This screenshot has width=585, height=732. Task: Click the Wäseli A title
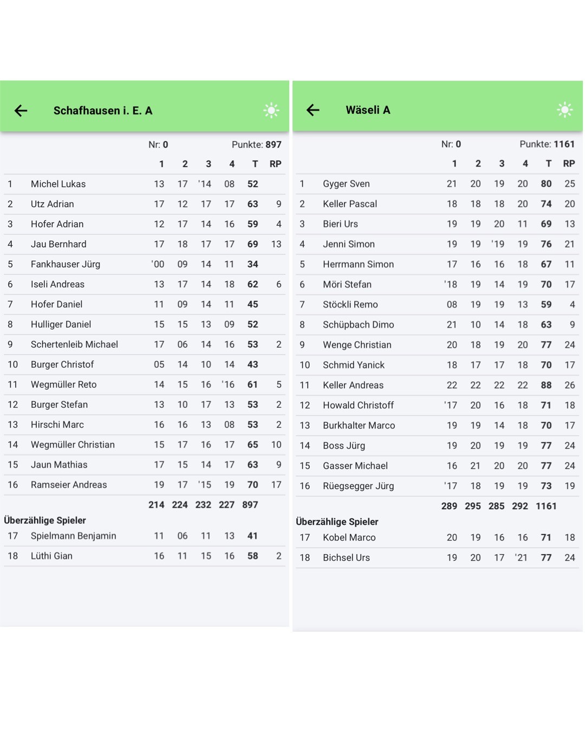[368, 110]
